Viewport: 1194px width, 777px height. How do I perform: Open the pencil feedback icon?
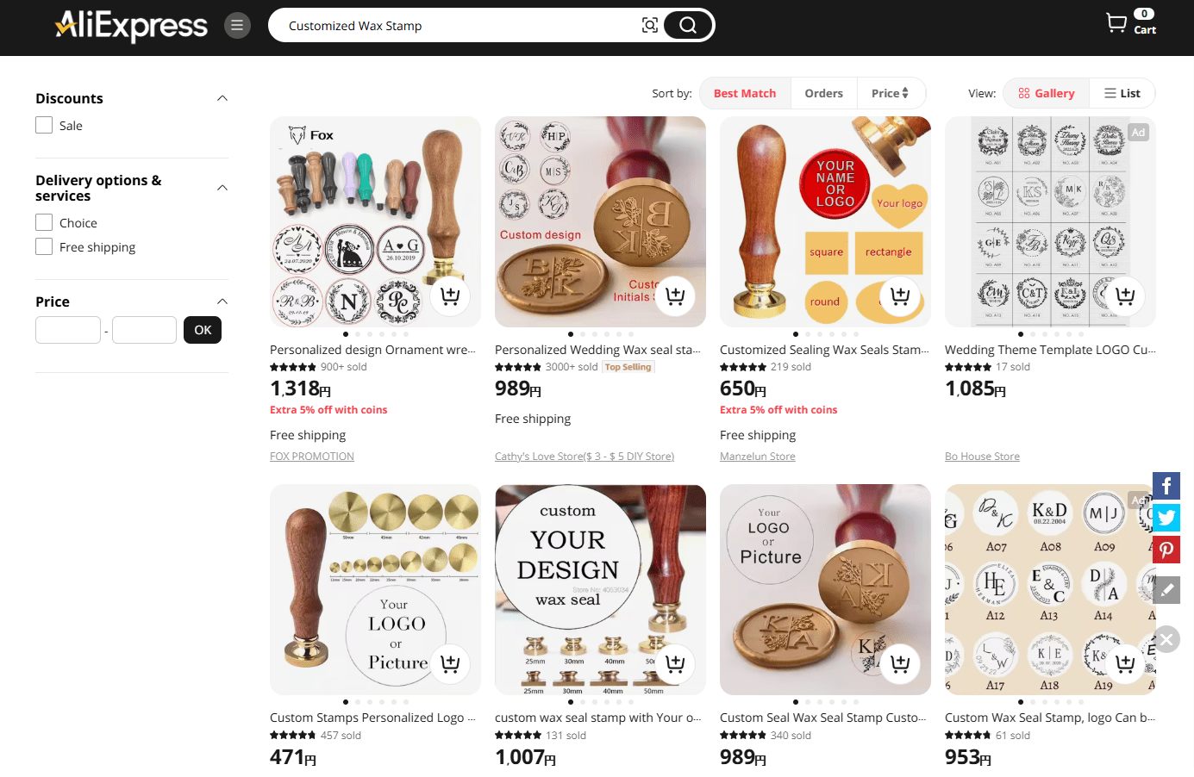pyautogui.click(x=1166, y=590)
